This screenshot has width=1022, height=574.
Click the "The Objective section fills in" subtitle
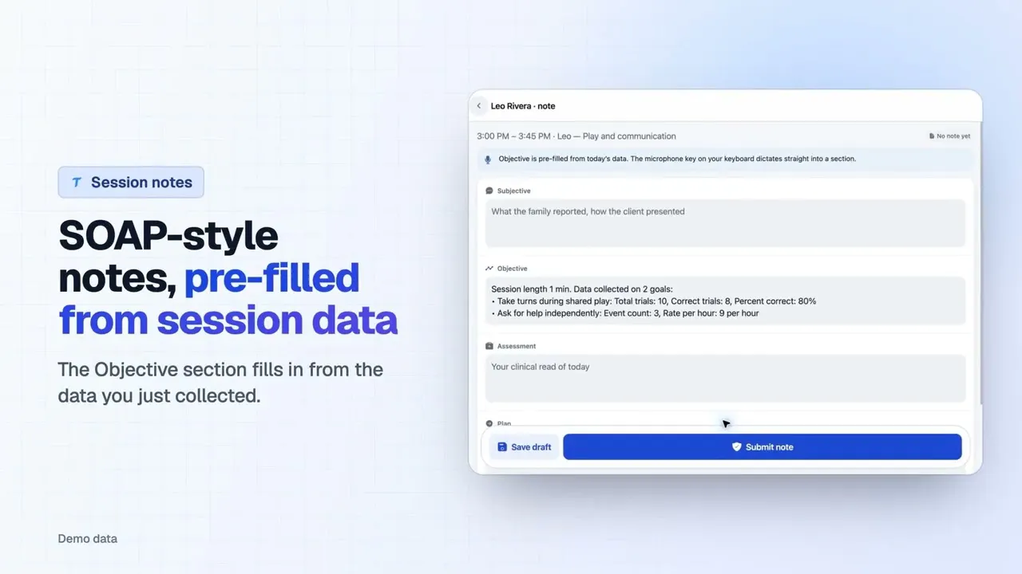pos(220,383)
